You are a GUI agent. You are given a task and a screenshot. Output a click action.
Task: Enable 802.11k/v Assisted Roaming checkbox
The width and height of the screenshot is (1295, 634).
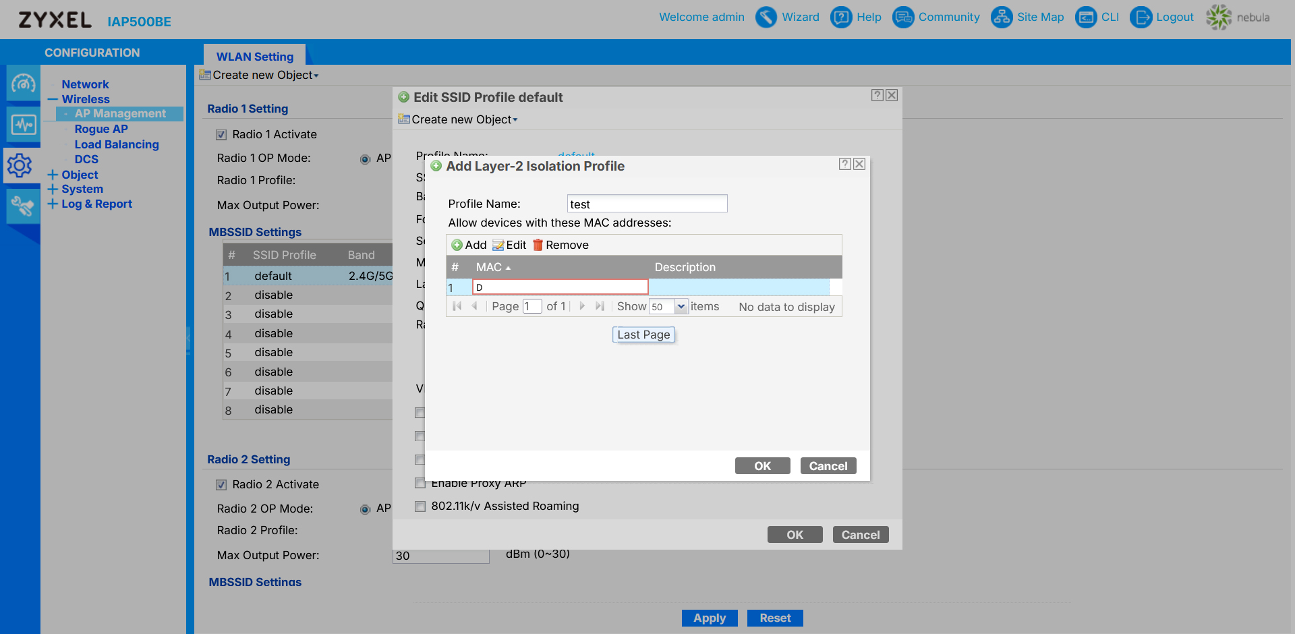point(420,507)
